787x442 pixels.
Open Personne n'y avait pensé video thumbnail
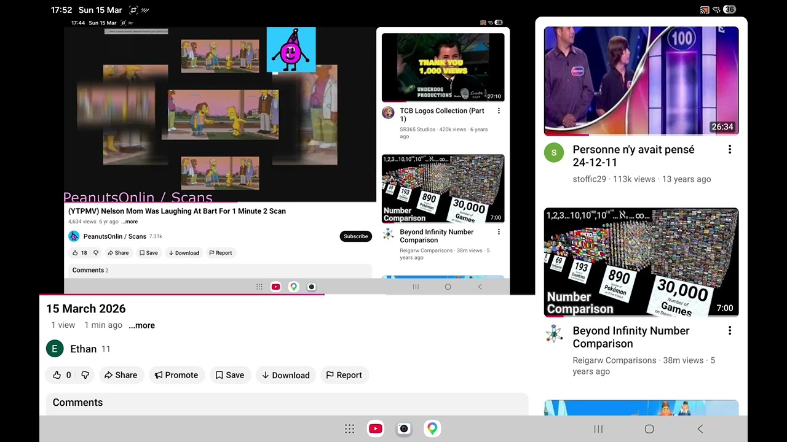point(641,80)
